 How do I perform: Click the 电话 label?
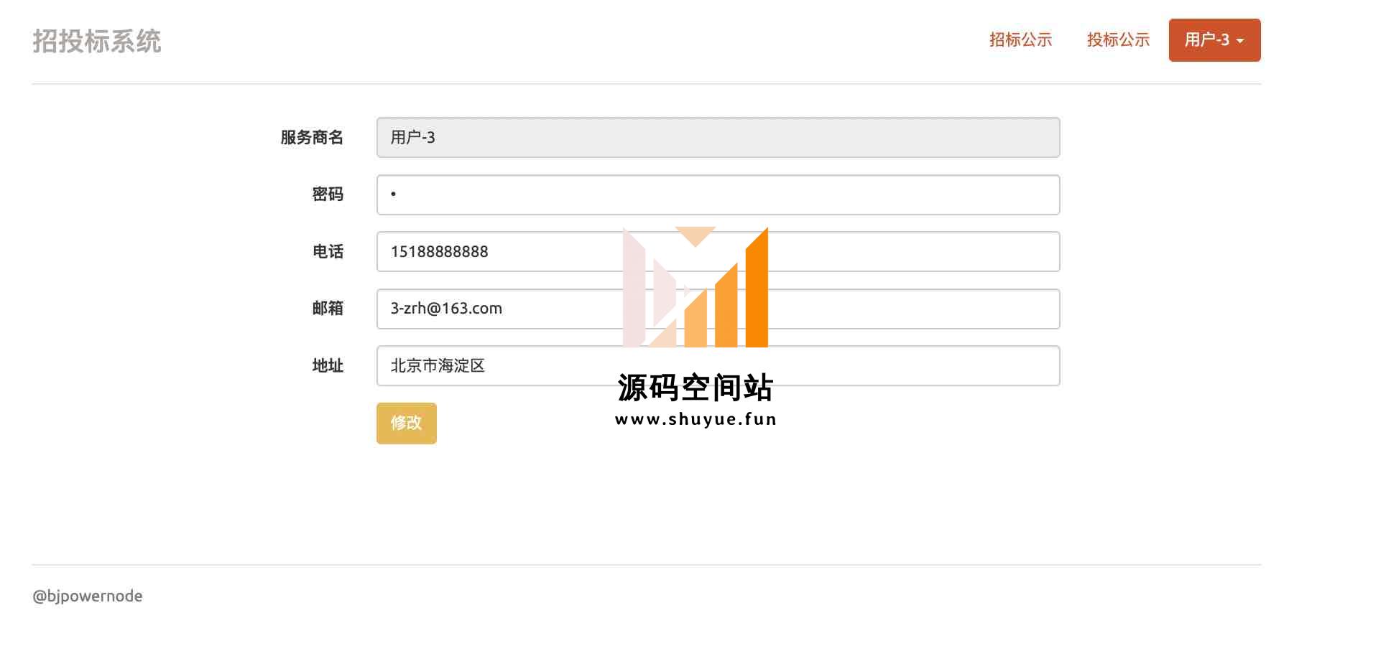(328, 252)
